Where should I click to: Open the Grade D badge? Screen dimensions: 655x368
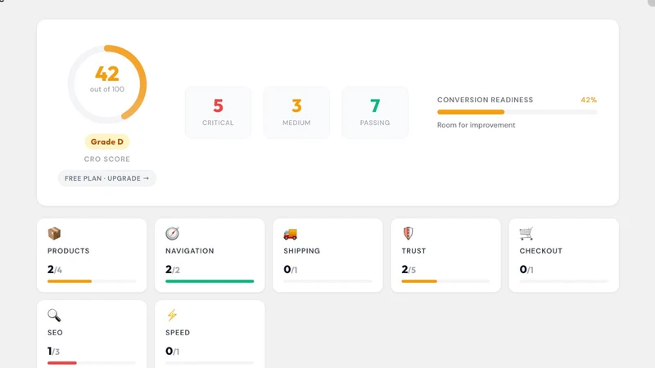coord(107,141)
